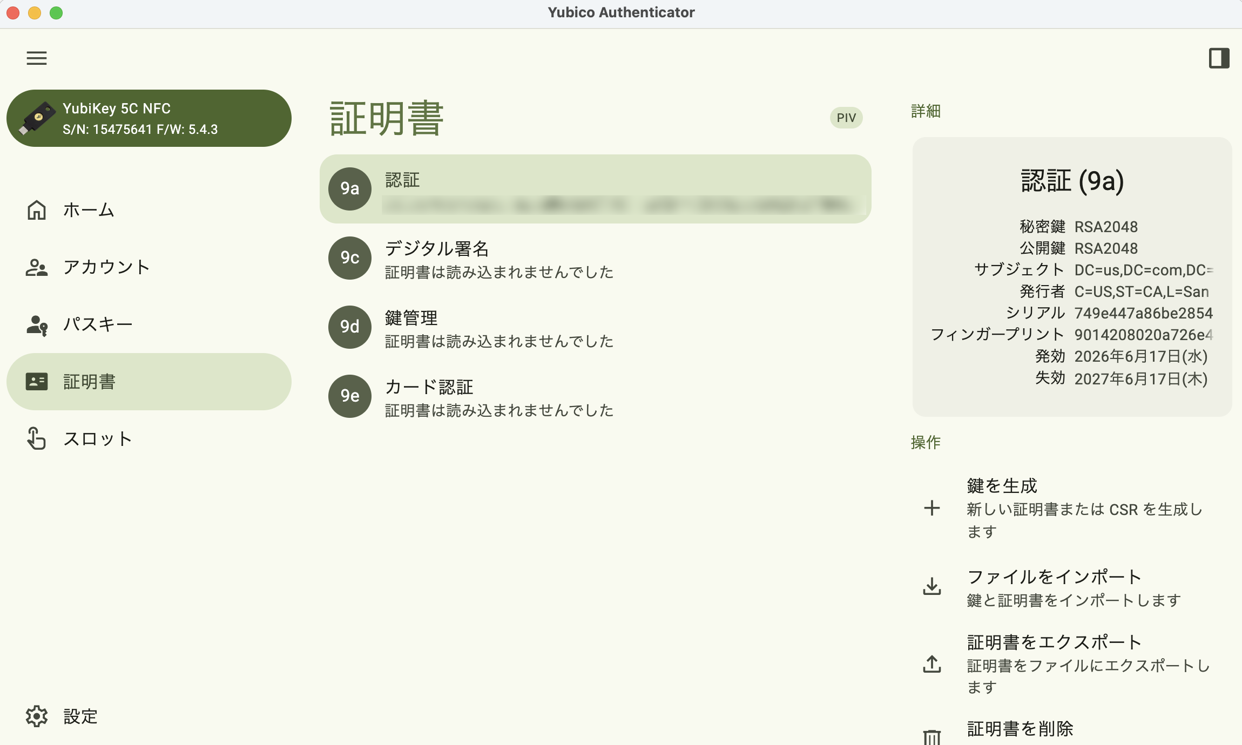The height and width of the screenshot is (745, 1242).
Task: Go to ホーム page
Action: pyautogui.click(x=149, y=210)
